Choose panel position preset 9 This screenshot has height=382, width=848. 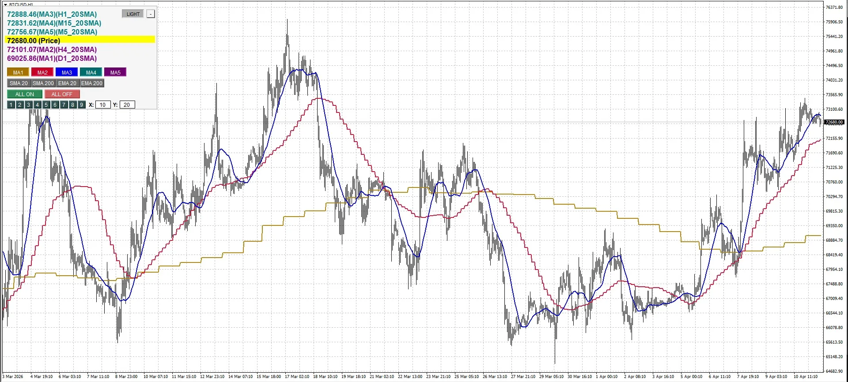tap(82, 105)
